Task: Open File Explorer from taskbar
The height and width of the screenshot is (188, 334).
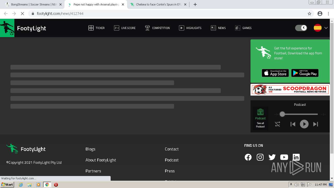Action: [x=29, y=185]
